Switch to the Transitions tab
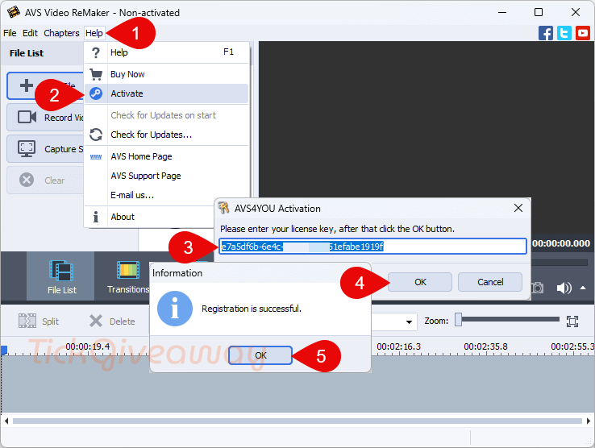This screenshot has height=448, width=595. click(x=128, y=277)
